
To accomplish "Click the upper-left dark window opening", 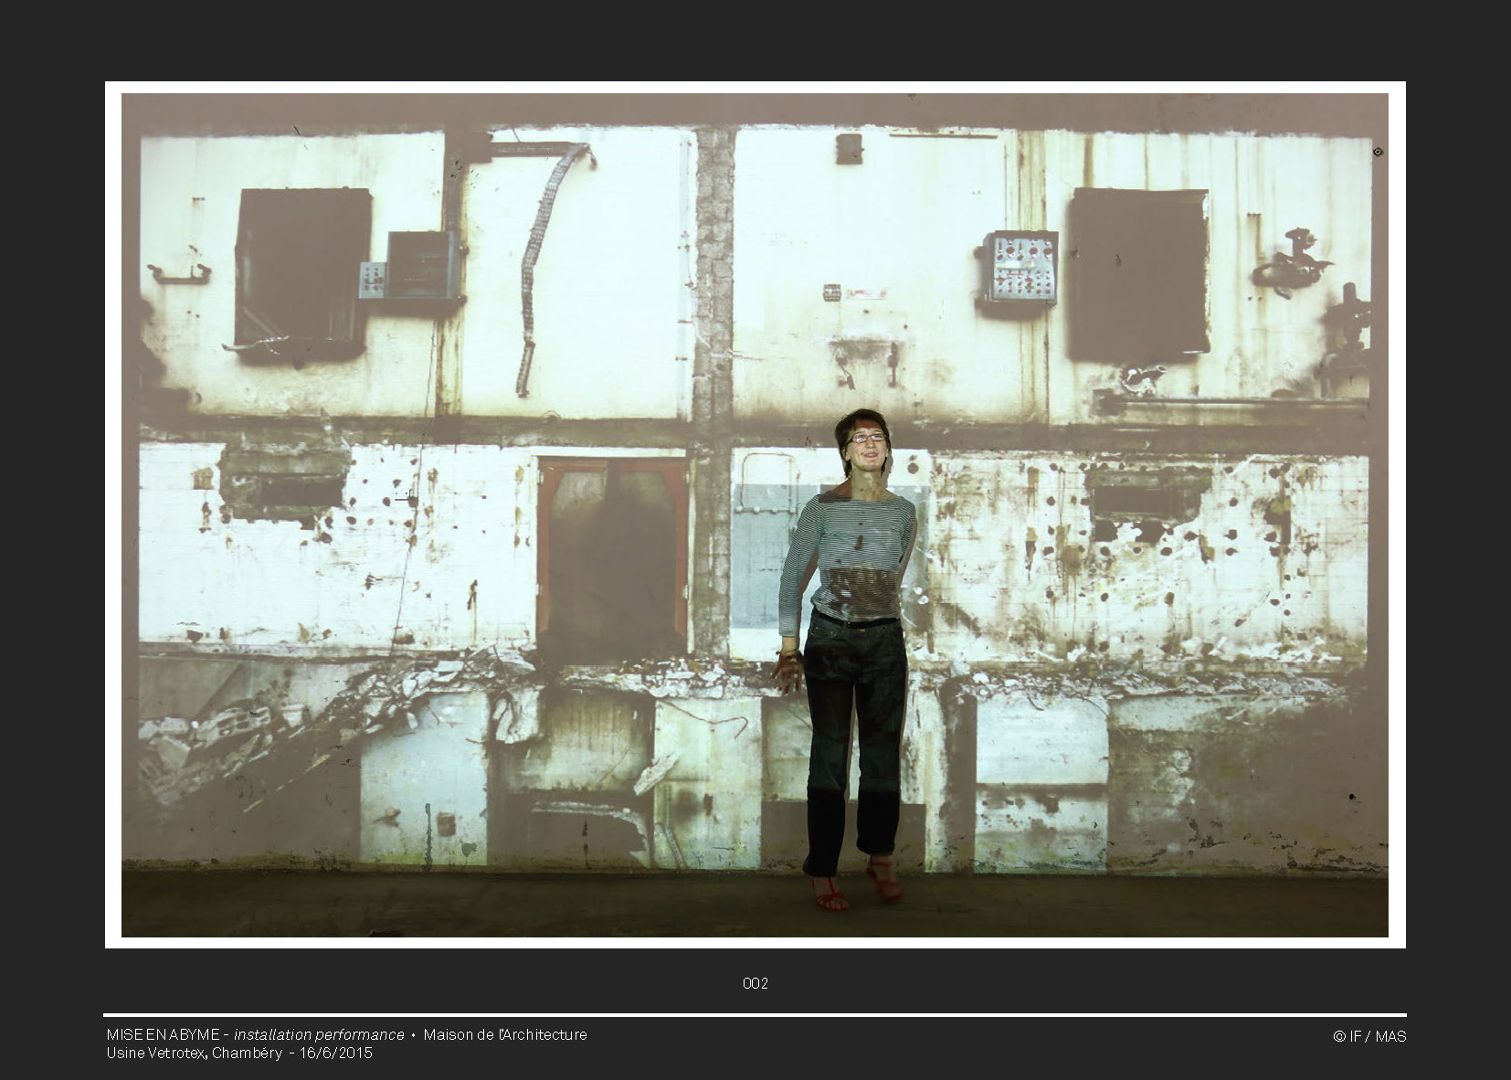I will 301,270.
